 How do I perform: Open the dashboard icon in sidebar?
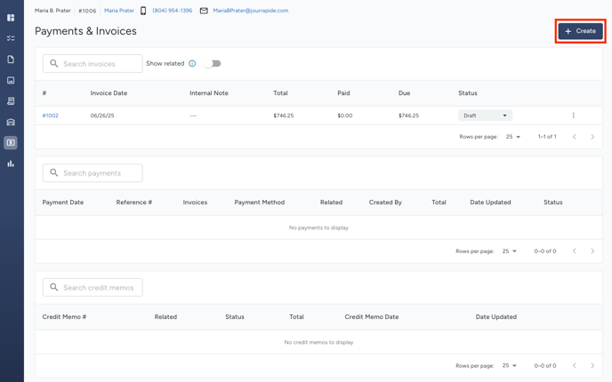(x=11, y=18)
